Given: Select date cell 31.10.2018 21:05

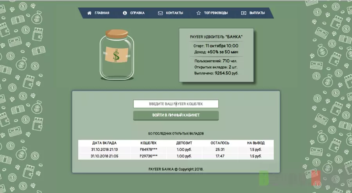Looking at the screenshot, I should (104, 156).
